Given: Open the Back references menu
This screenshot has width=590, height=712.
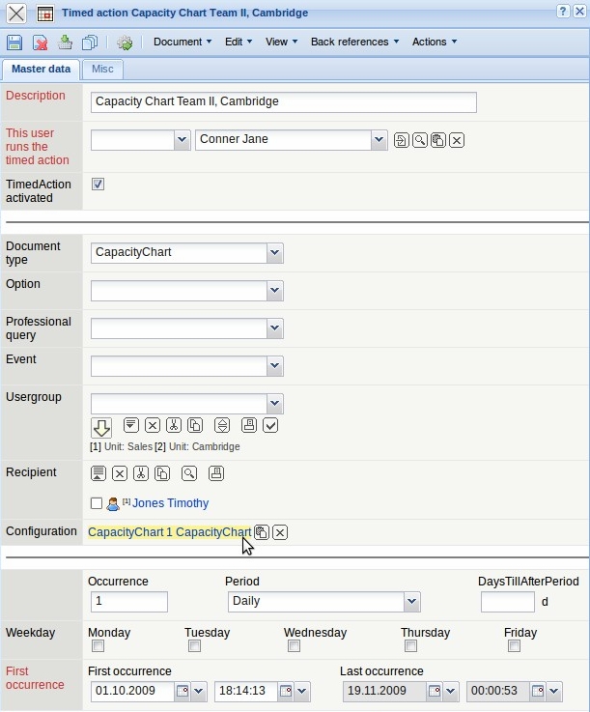Looking at the screenshot, I should [355, 43].
